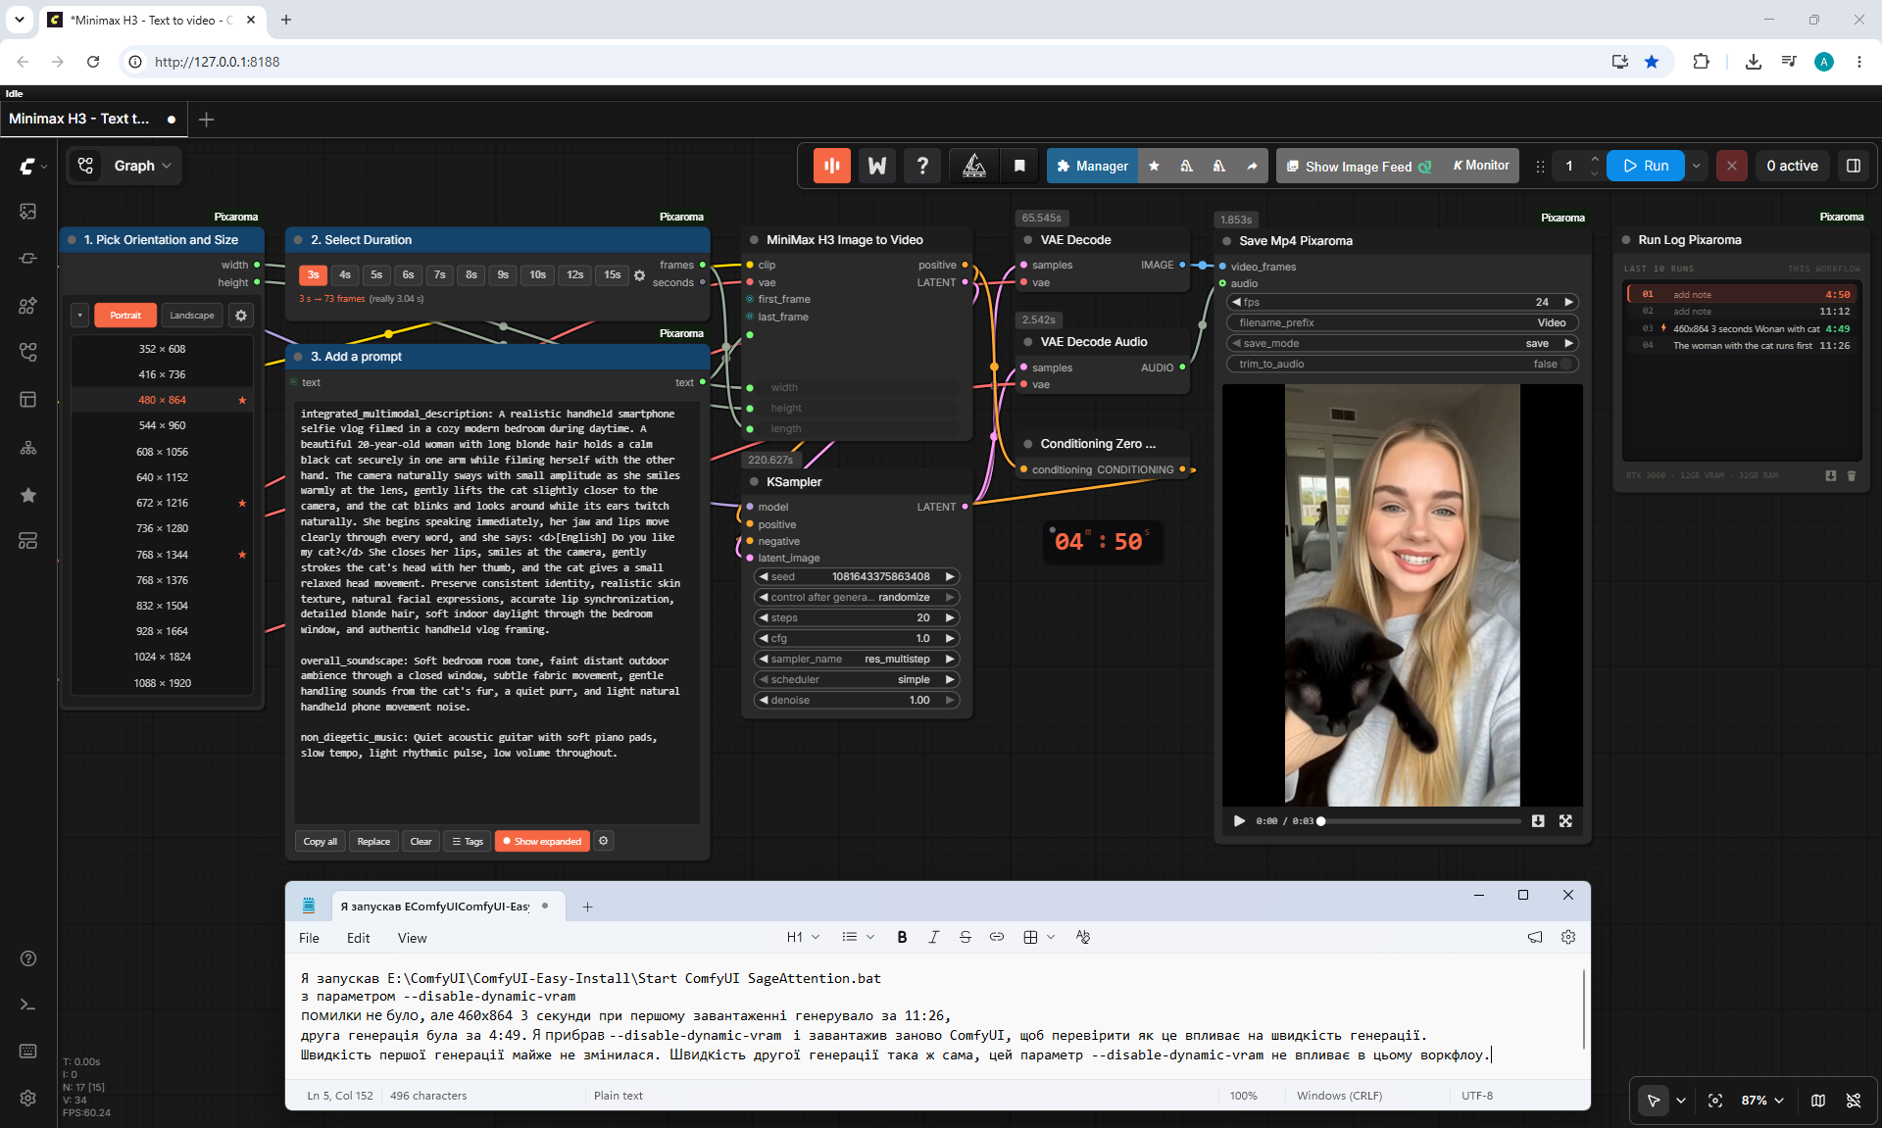Seek on the video progress bar
Viewport: 1882px width, 1128px height.
click(x=1420, y=821)
